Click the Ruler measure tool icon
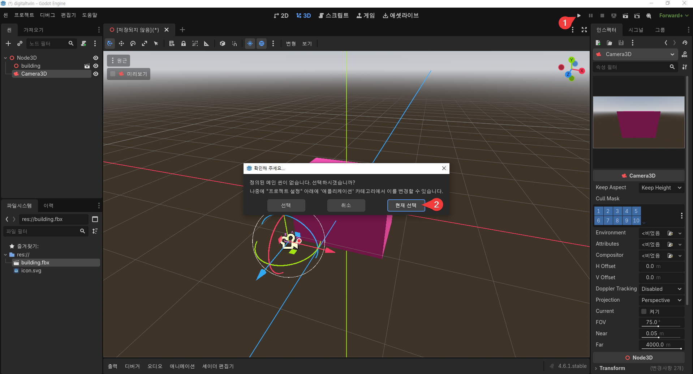 point(207,43)
